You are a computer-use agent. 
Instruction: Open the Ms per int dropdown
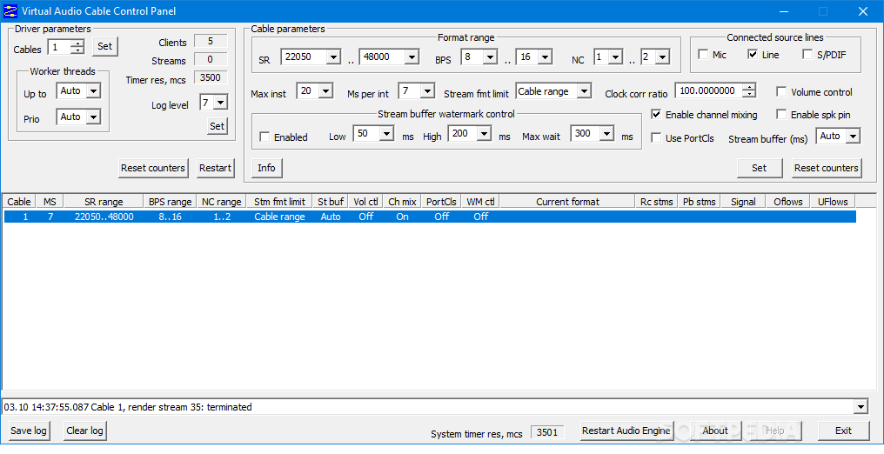[x=427, y=90]
